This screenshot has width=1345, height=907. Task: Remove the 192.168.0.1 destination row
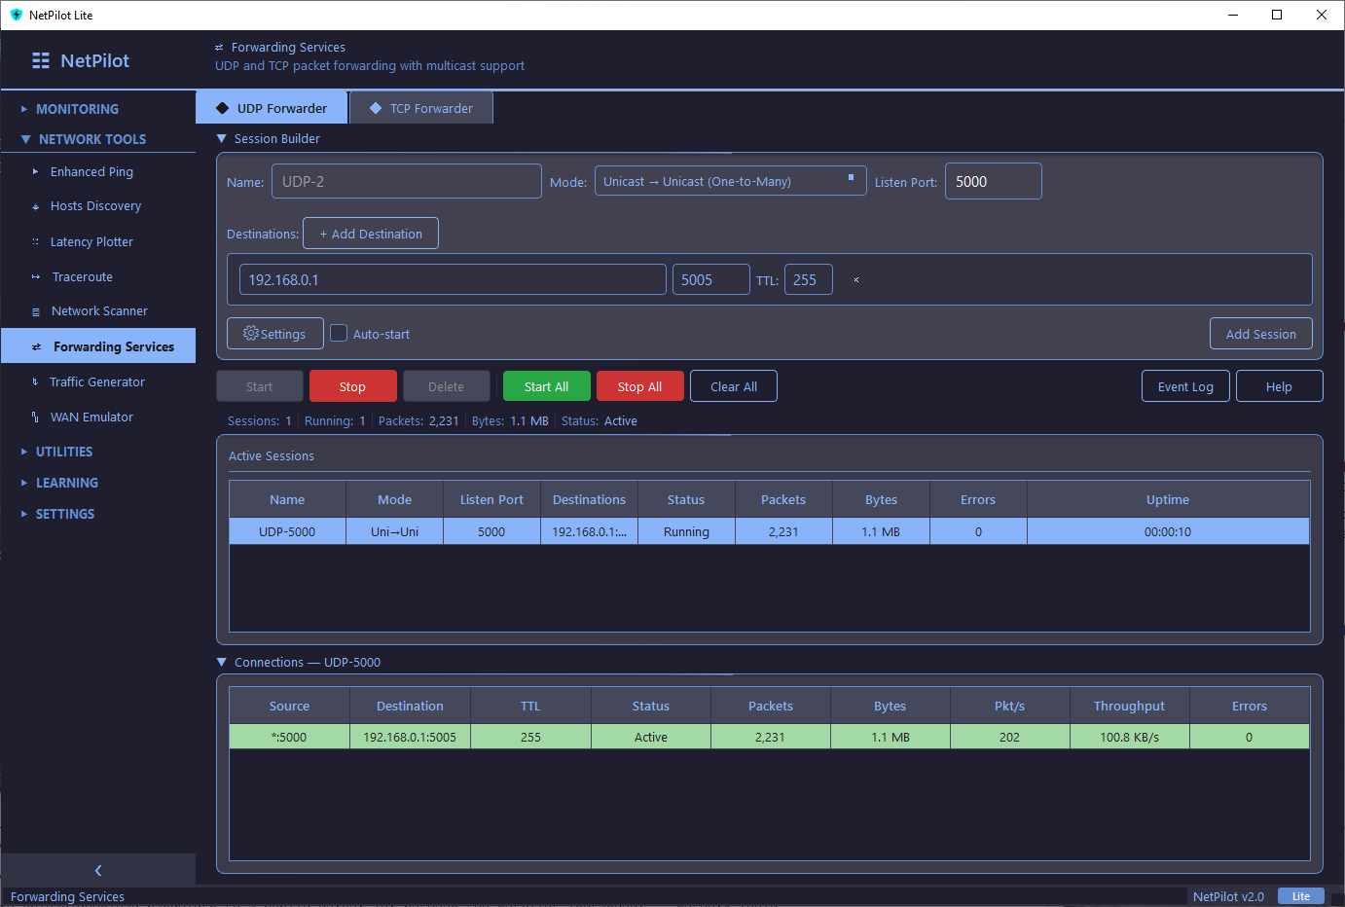point(855,279)
